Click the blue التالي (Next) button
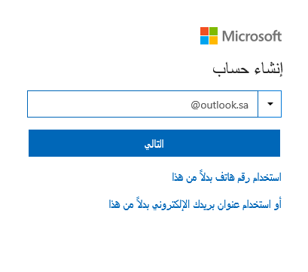The width and height of the screenshot is (308, 272). click(x=154, y=143)
